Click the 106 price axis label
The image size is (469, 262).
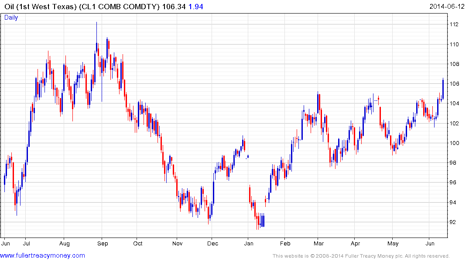click(x=454, y=83)
